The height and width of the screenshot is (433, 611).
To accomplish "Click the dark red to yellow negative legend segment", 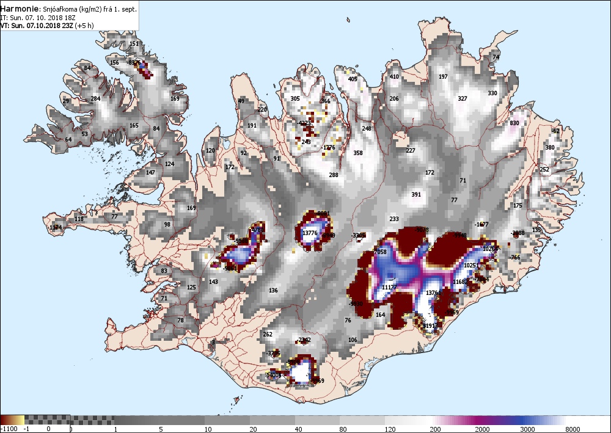I will pos(12,420).
